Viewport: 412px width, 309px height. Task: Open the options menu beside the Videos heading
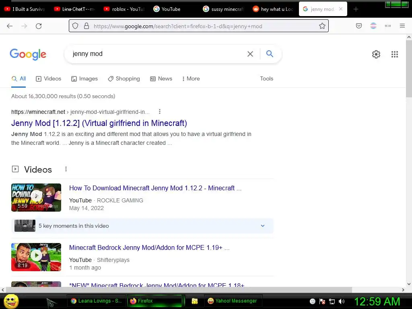[66, 169]
